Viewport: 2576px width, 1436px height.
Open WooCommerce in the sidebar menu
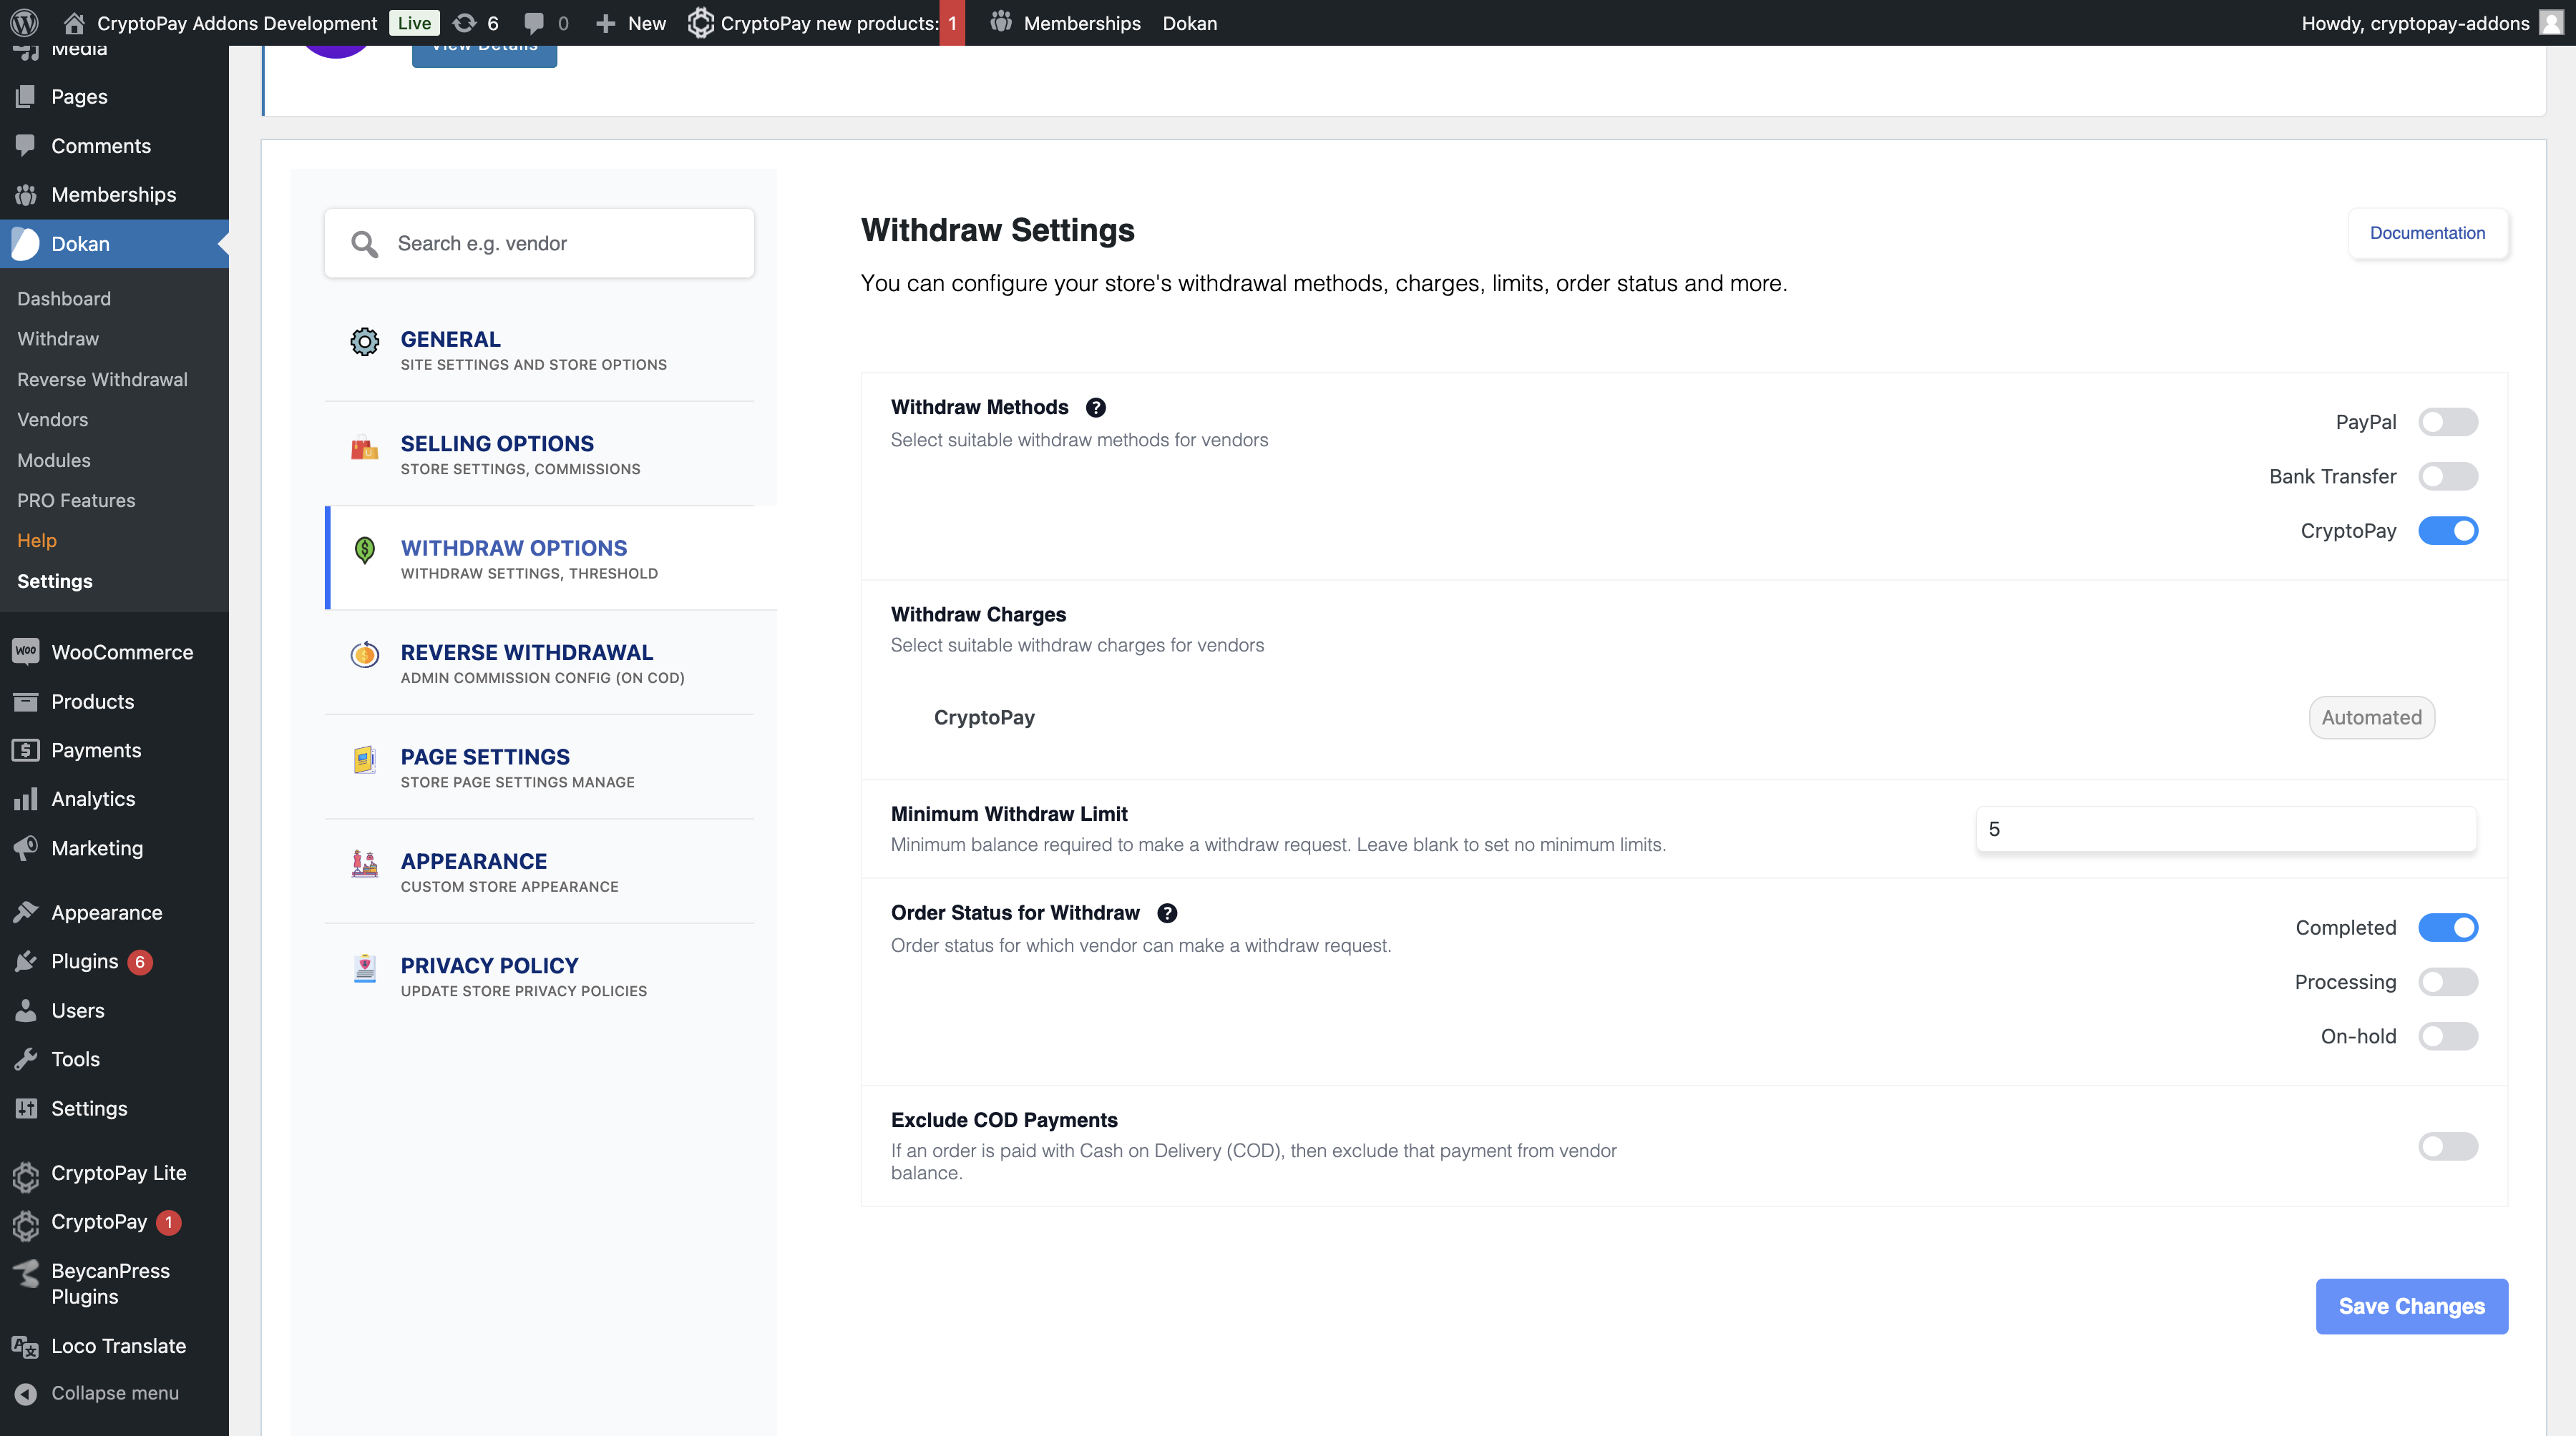coord(121,652)
